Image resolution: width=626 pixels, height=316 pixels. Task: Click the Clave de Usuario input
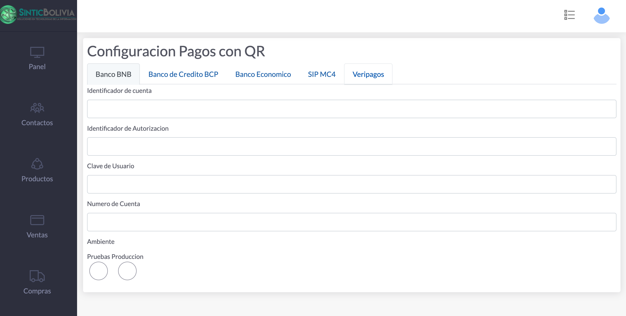click(352, 184)
